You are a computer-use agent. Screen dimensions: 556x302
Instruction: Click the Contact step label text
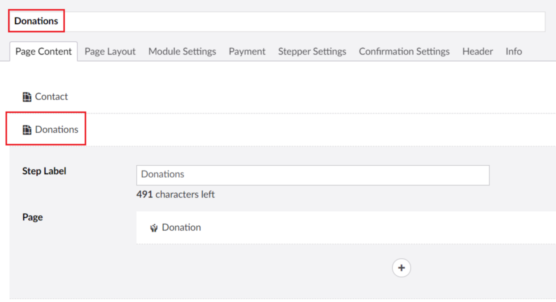click(51, 97)
